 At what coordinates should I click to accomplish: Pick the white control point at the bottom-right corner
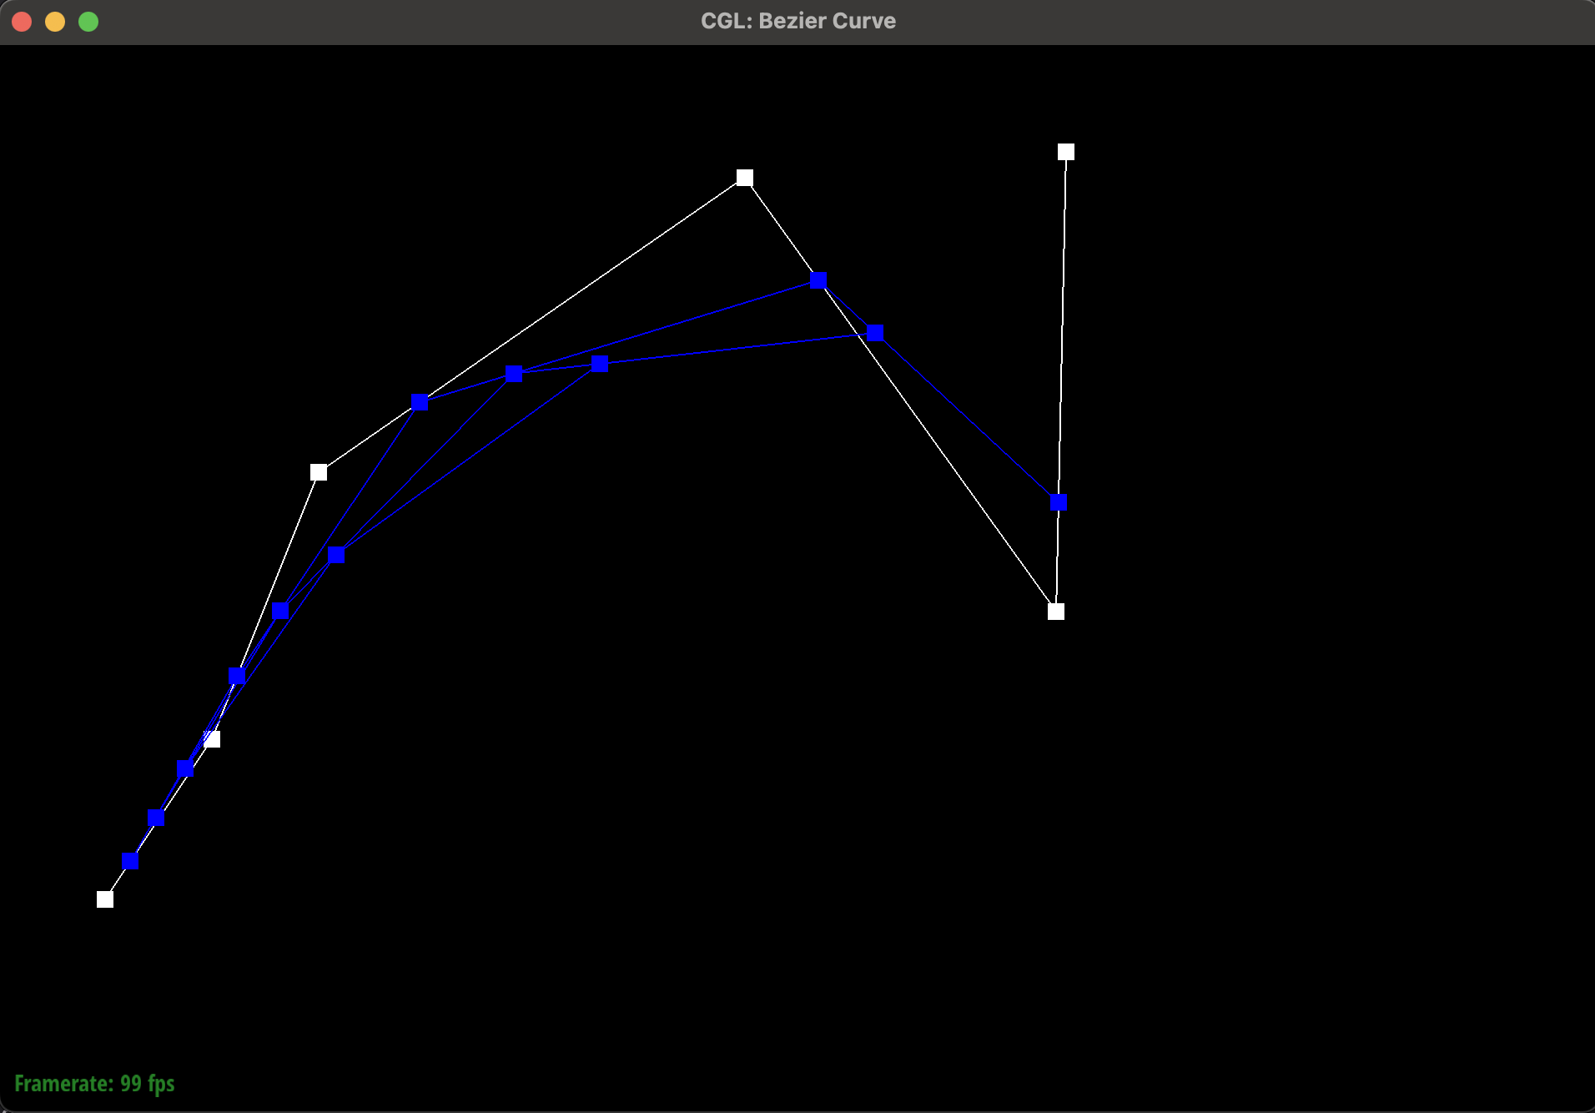coord(1056,612)
